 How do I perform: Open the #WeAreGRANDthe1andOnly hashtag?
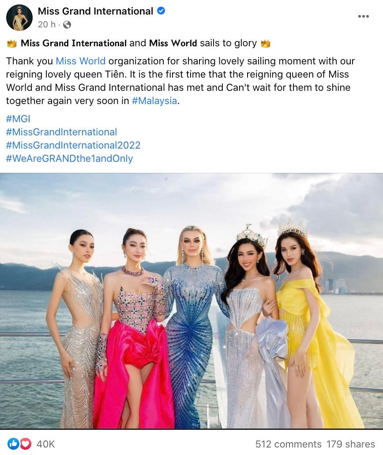click(69, 158)
